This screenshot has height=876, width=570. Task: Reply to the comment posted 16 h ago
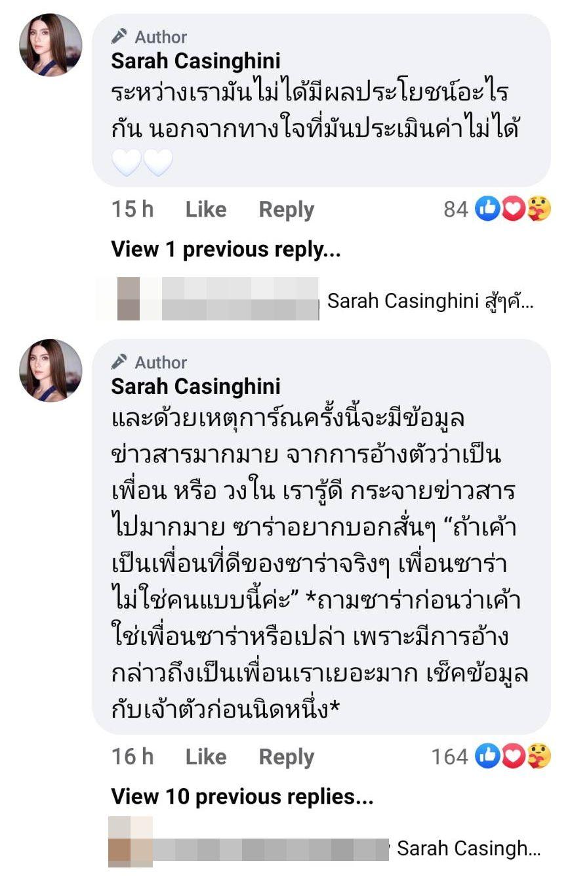coord(287,756)
